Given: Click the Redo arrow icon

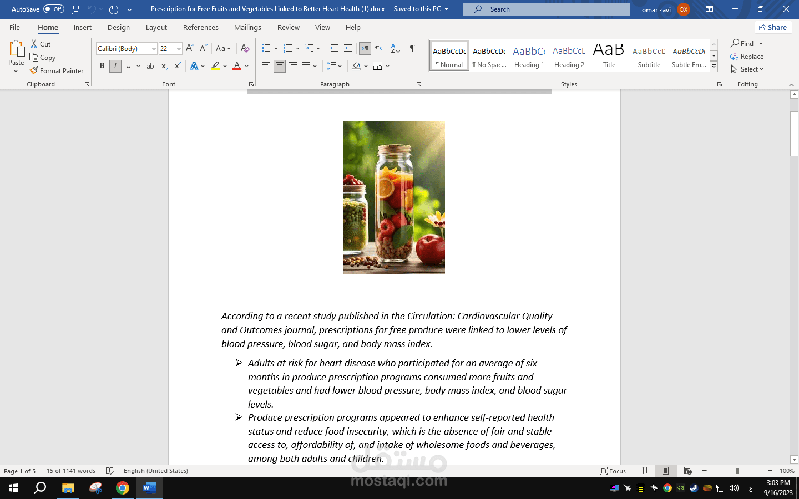Looking at the screenshot, I should point(113,9).
